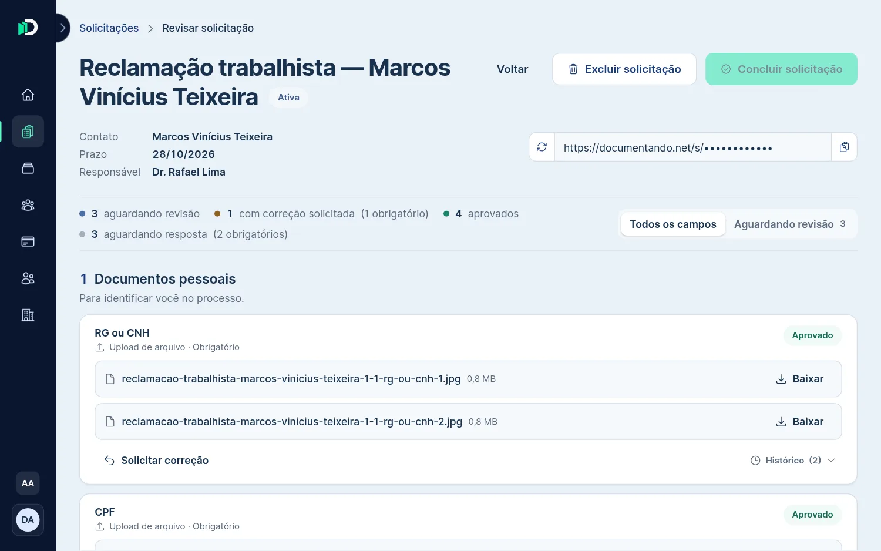Switch to Aguardando revisão tab
The height and width of the screenshot is (551, 881).
click(790, 224)
